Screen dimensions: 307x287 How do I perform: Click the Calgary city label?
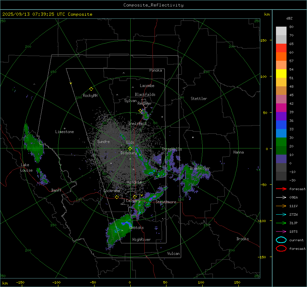133,201
